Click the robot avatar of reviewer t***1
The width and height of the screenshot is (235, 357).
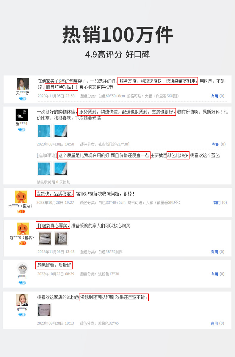coord(23,268)
